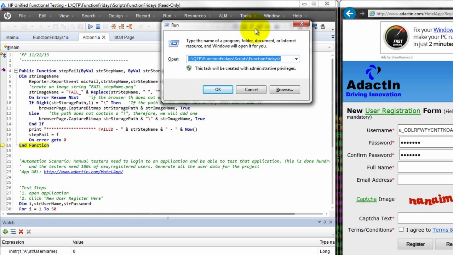Click the code editor vertical scrollbar

point(332,103)
